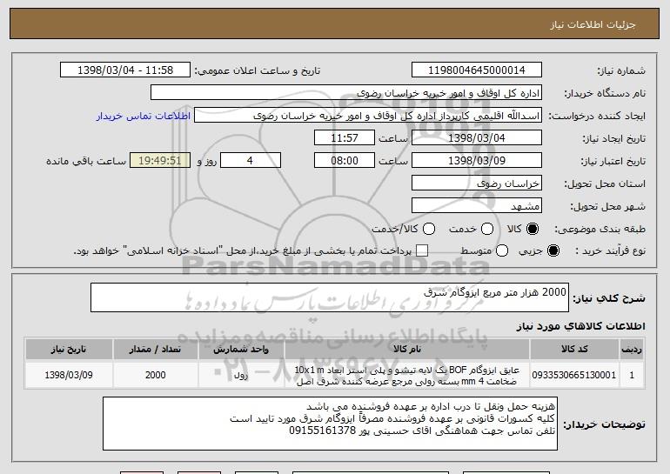This screenshot has height=474, width=670.
Task: Click the need date cell 1398/03/09
Action: click(x=69, y=375)
